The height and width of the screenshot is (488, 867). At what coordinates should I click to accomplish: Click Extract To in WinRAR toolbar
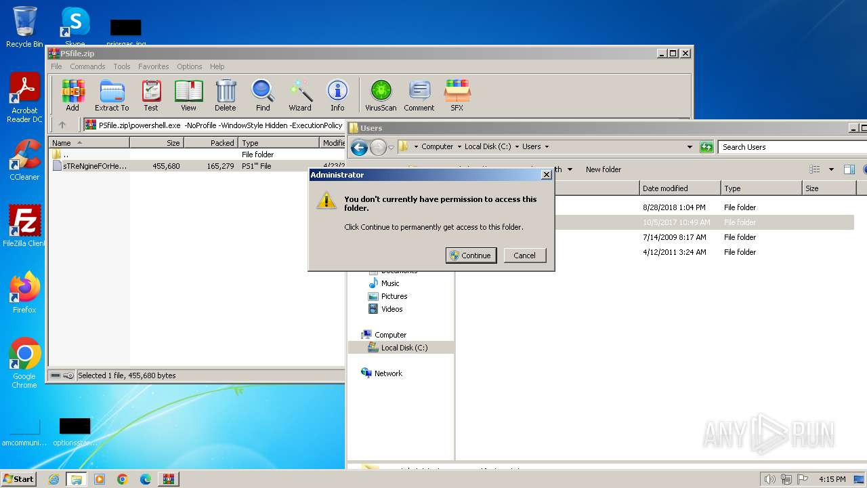pyautogui.click(x=112, y=96)
